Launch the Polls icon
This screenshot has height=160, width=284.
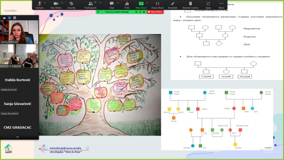[x=127, y=5]
